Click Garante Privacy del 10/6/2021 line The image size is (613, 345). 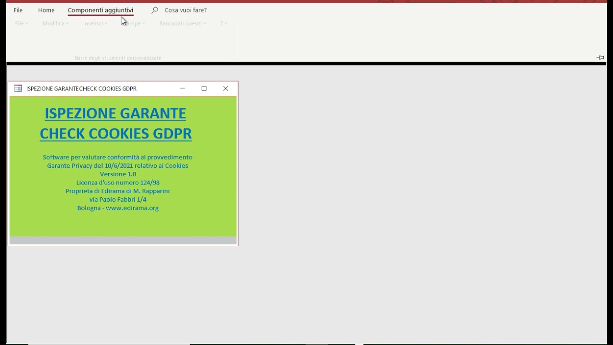click(118, 166)
